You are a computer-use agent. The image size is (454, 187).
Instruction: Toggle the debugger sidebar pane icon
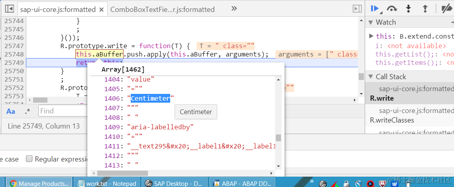click(x=357, y=9)
